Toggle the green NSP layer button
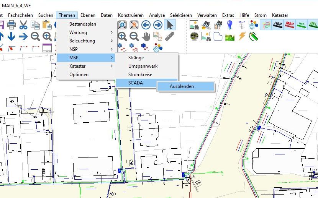 tap(302, 25)
